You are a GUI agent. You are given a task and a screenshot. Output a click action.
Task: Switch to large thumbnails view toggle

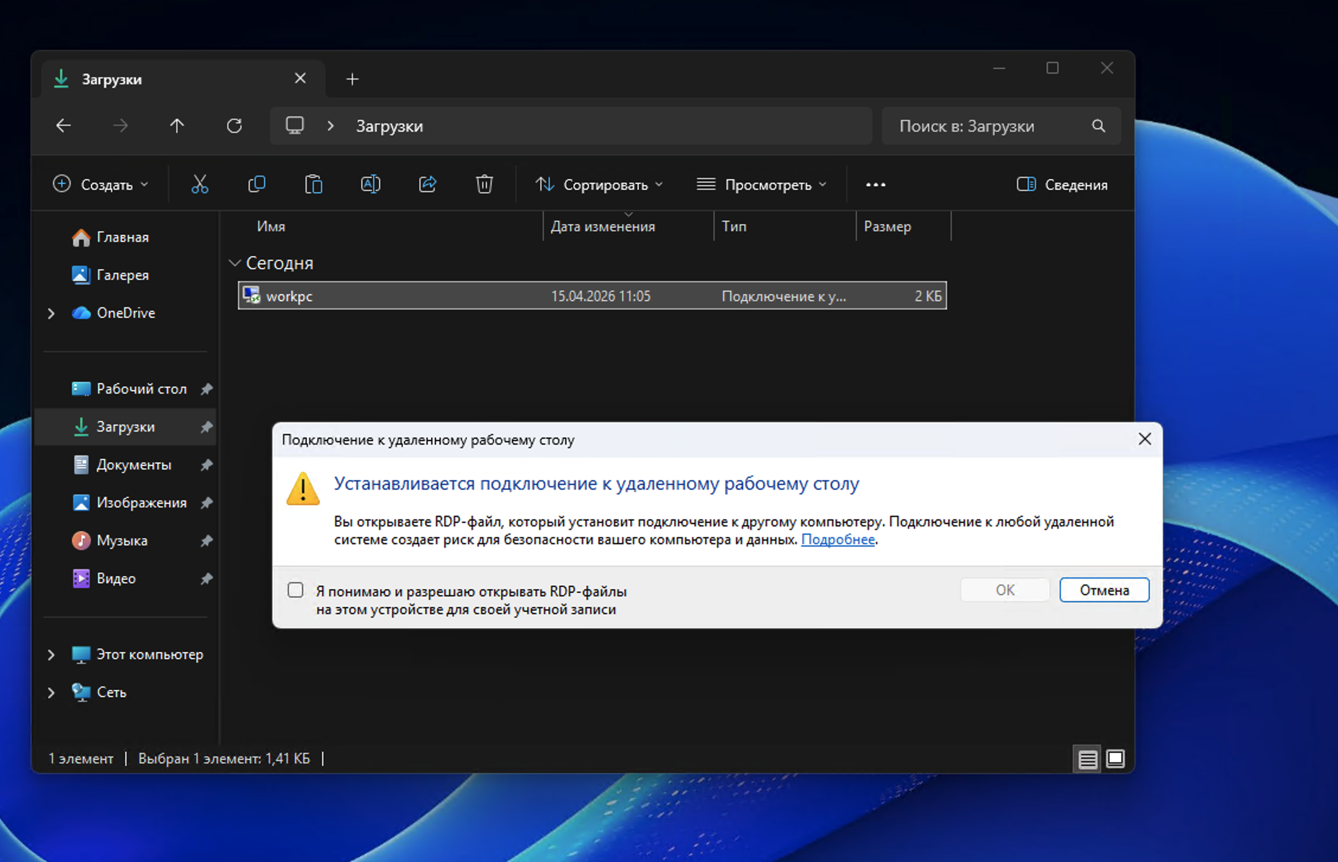click(x=1115, y=759)
